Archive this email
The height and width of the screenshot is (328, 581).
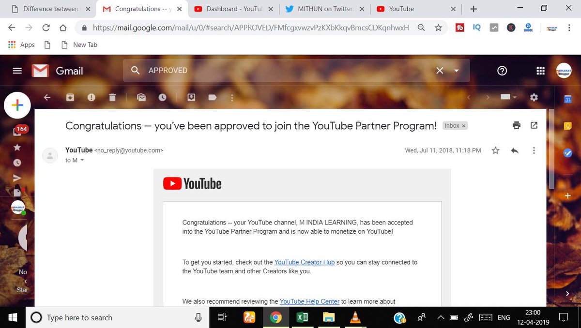pos(70,97)
